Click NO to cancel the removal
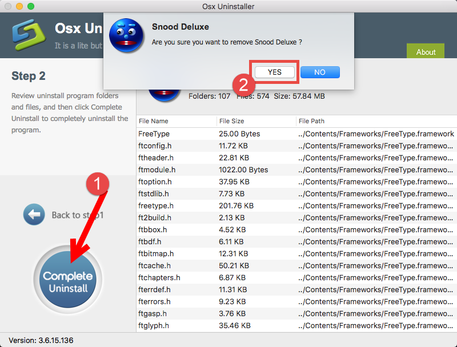Image resolution: width=457 pixels, height=347 pixels. coord(319,72)
